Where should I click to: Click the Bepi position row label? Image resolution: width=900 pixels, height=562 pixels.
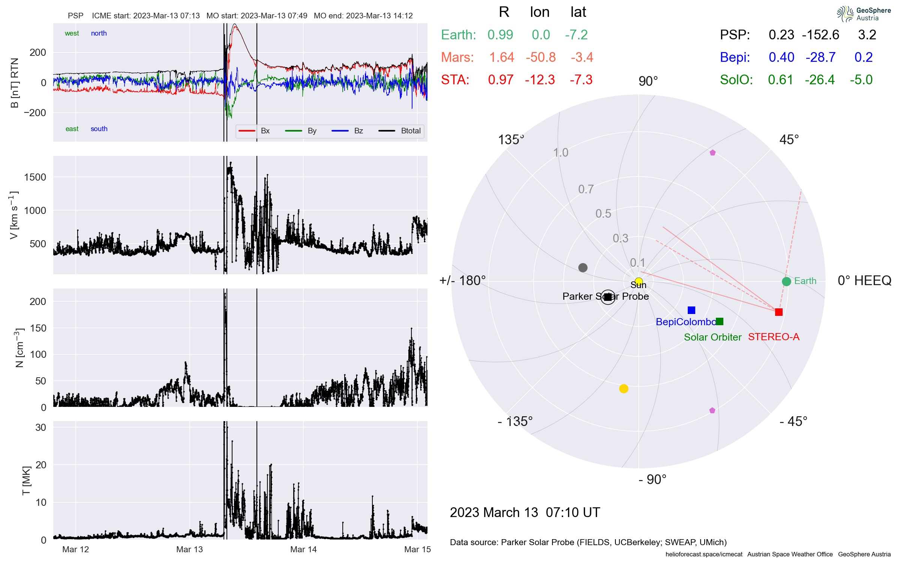coord(735,57)
